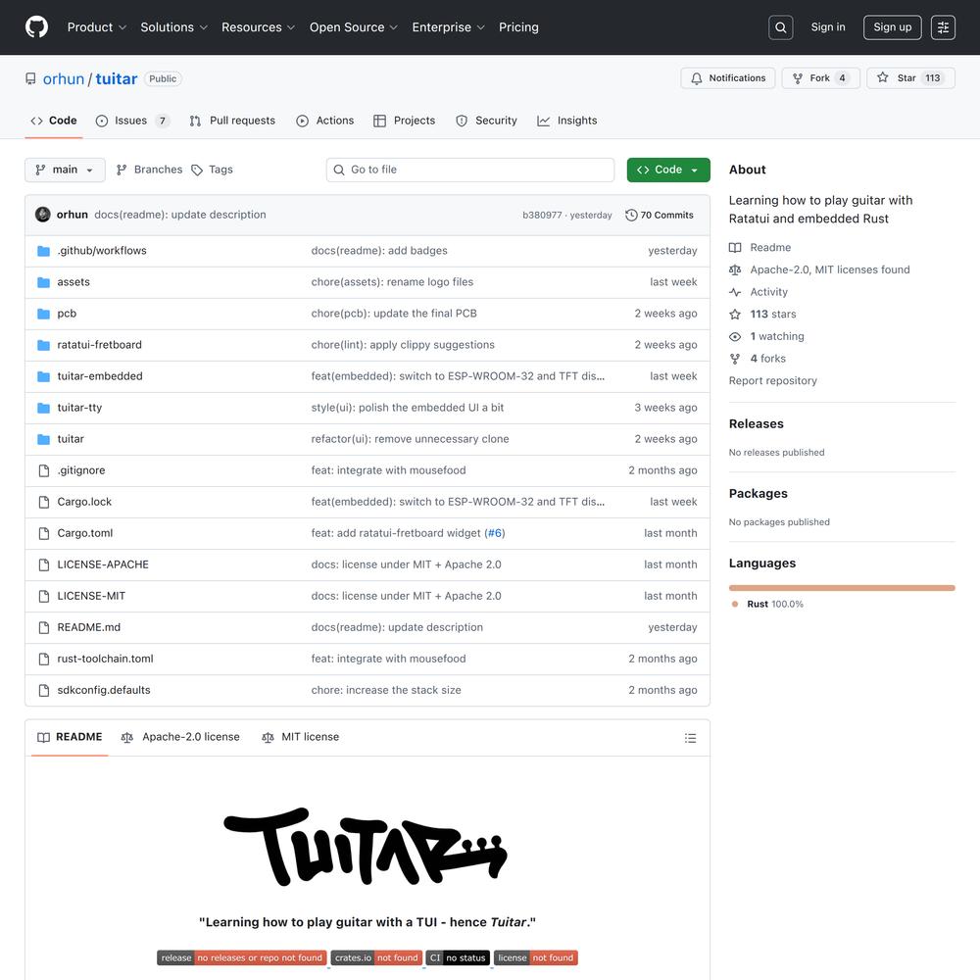
Task: Open the ratatui-fretboard folder
Action: tap(99, 345)
